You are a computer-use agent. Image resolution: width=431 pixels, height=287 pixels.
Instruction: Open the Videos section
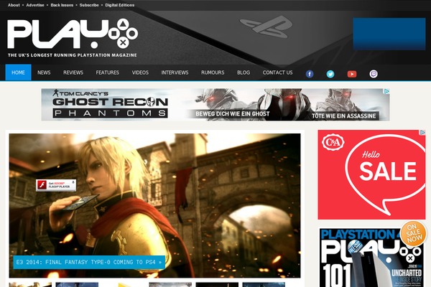click(140, 72)
